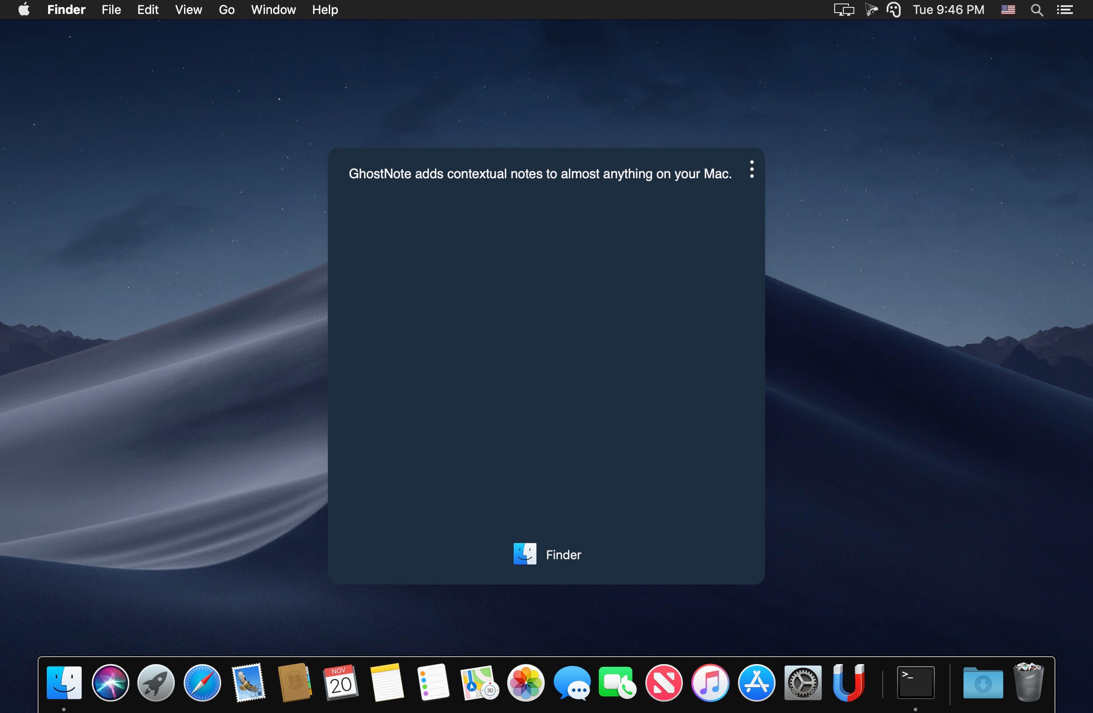The width and height of the screenshot is (1093, 713).
Task: Launch Safari from the Dock
Action: pos(202,683)
